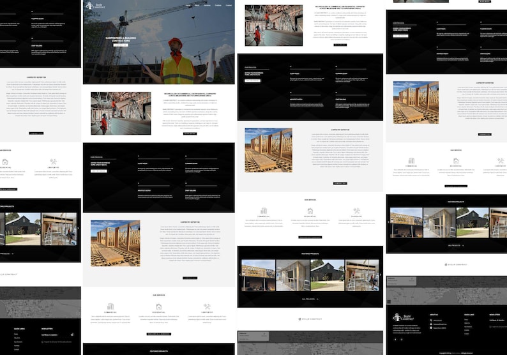Click the Stelle Construct logo in the footer
507x355 pixels.
403,317
